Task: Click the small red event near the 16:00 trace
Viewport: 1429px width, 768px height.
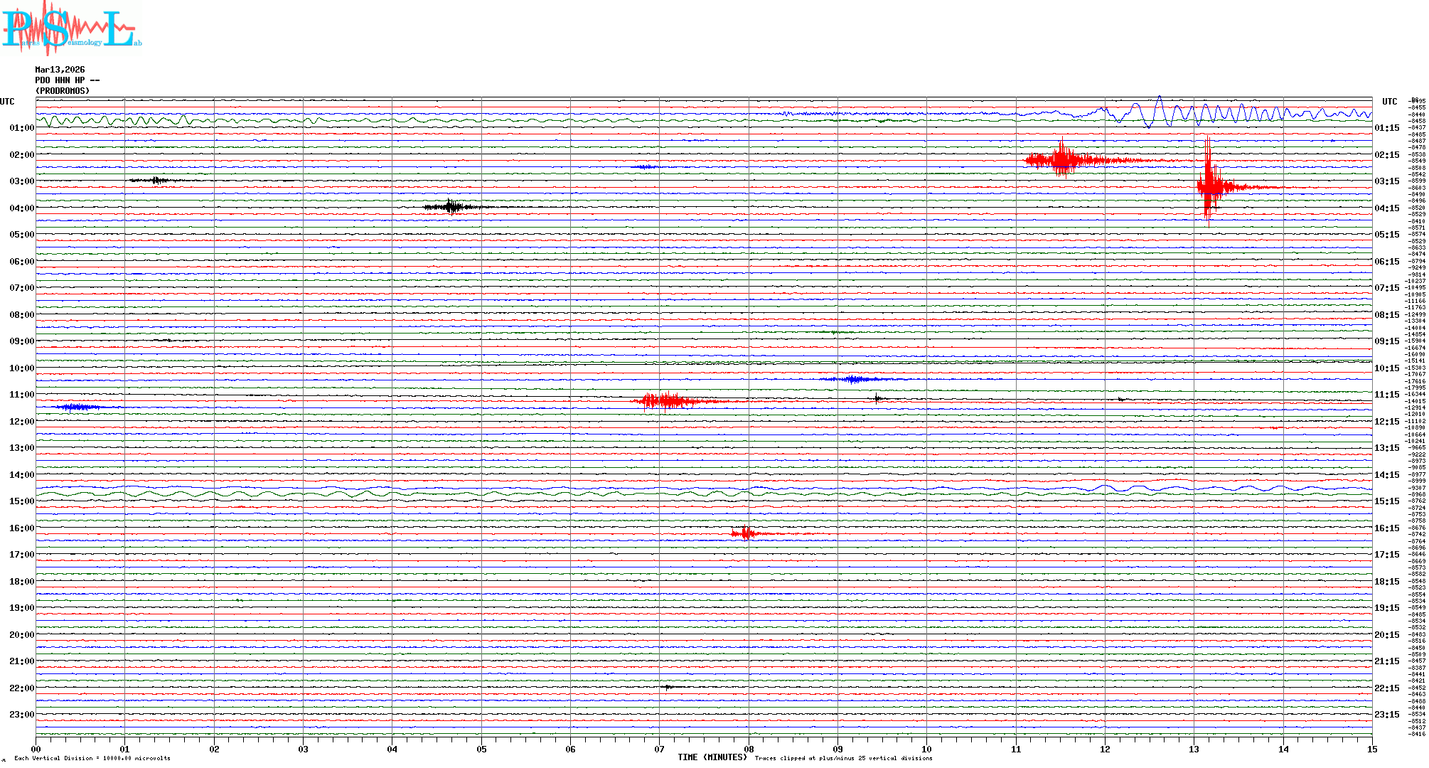Action: (745, 533)
